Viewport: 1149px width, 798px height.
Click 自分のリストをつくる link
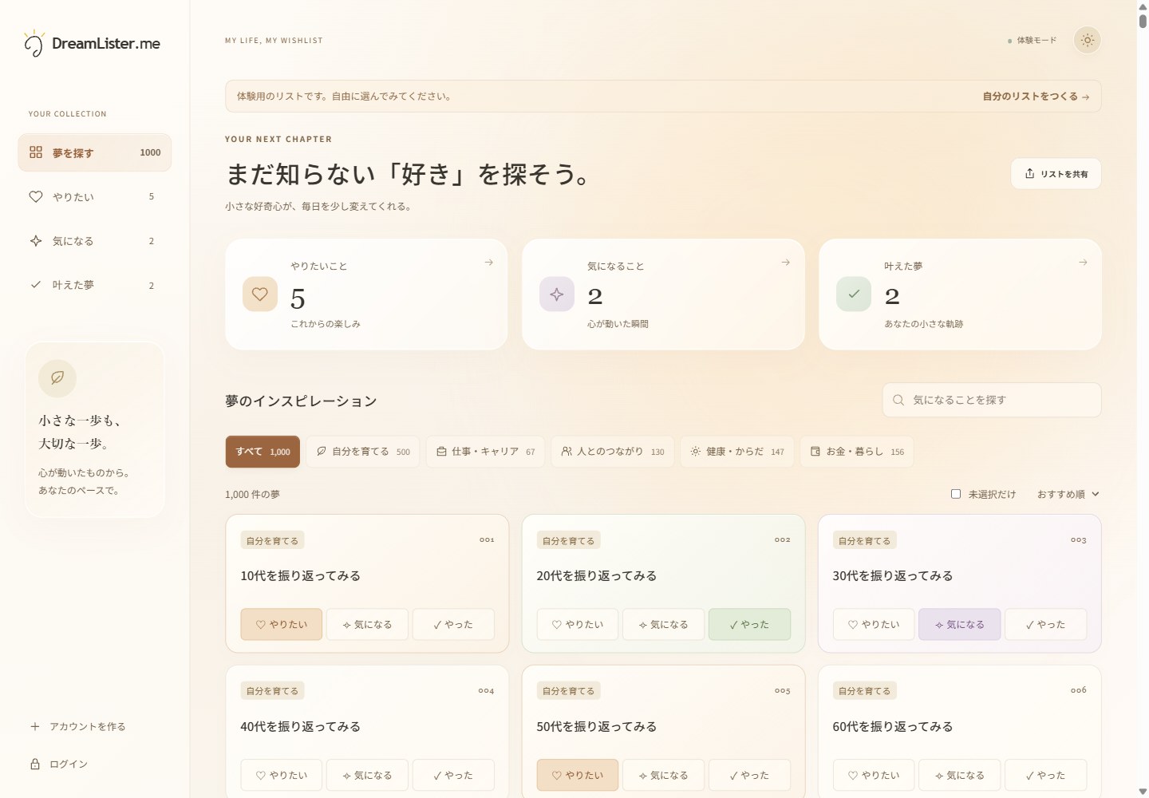1036,97
